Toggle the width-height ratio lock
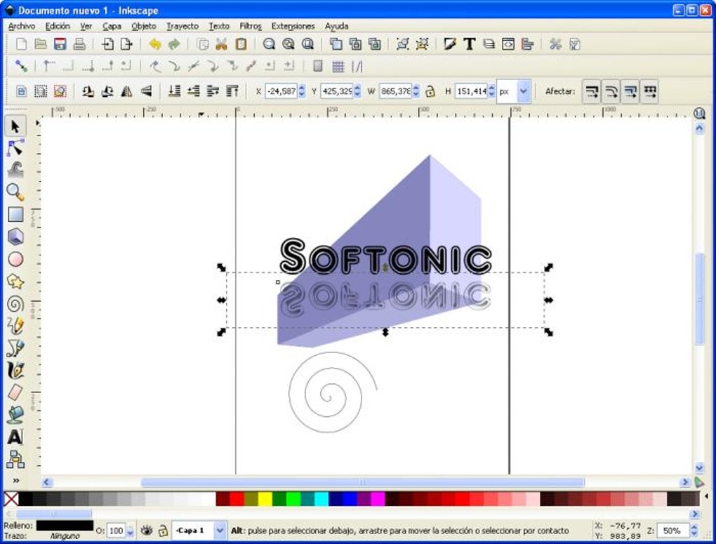This screenshot has width=716, height=544. click(430, 91)
